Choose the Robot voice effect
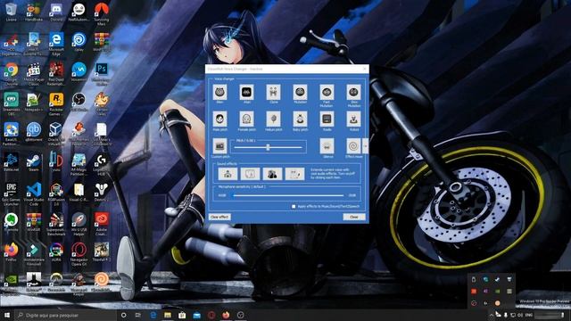 coord(353,119)
